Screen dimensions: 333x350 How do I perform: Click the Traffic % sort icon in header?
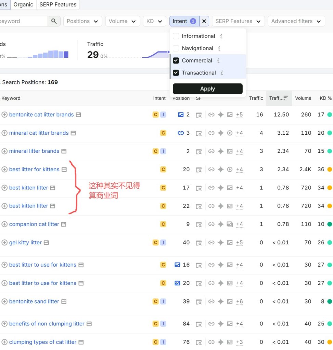286,98
